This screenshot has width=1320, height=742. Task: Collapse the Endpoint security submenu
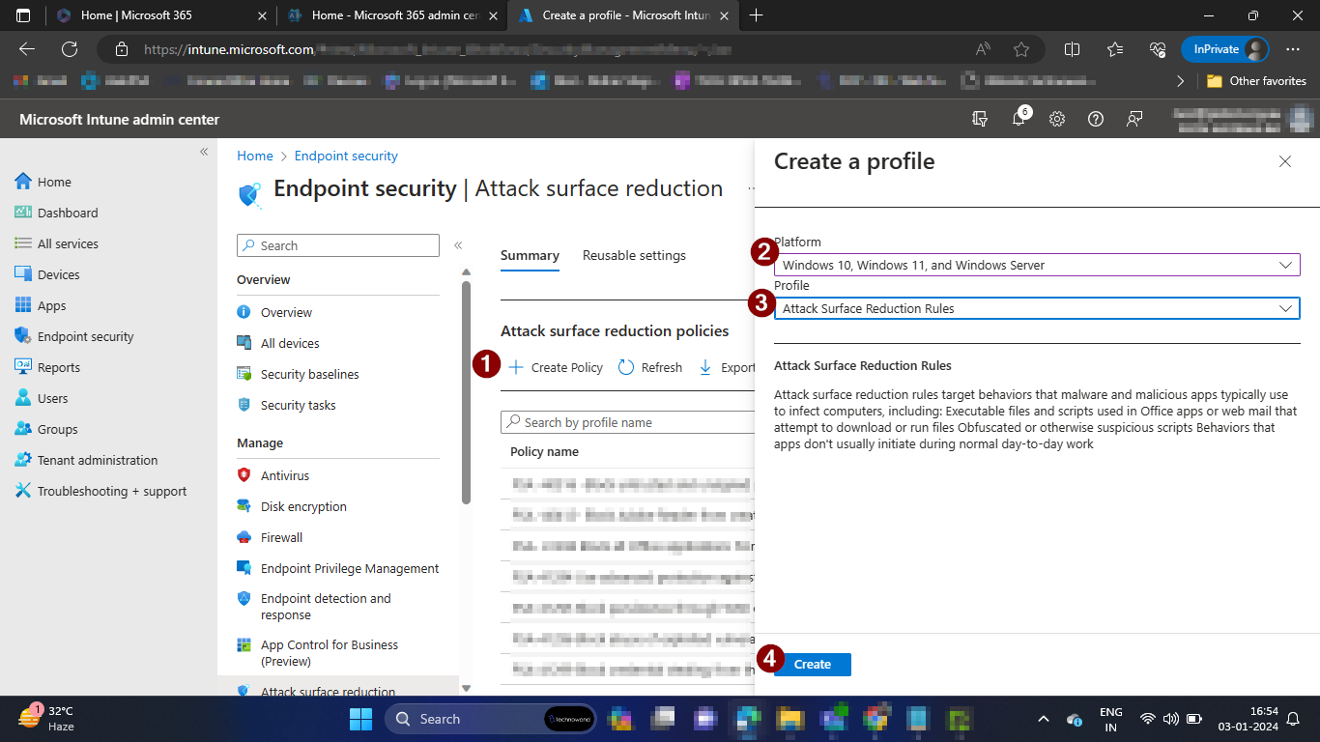pyautogui.click(x=458, y=245)
